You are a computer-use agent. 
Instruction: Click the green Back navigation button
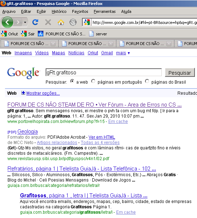click(7, 22)
